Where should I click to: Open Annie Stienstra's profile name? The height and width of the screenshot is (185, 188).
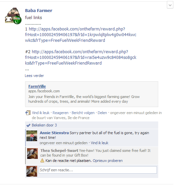coord(54,133)
